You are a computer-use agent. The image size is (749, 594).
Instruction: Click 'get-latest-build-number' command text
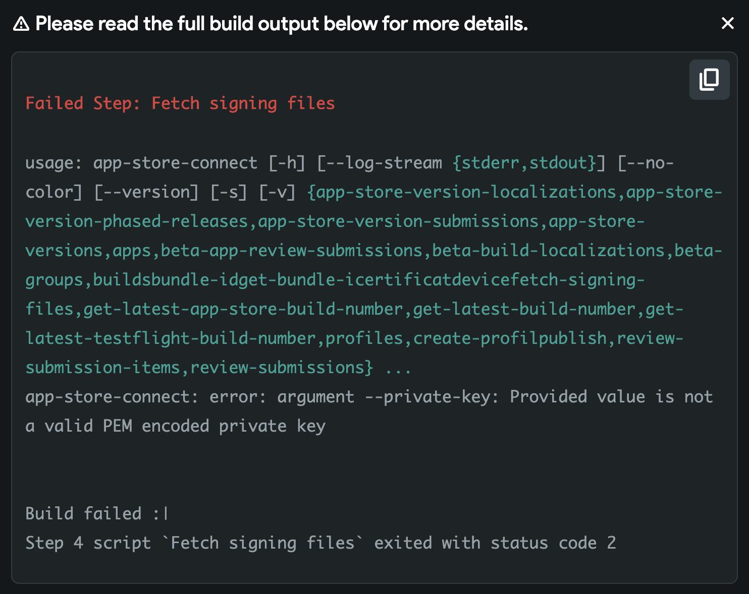[x=524, y=309]
